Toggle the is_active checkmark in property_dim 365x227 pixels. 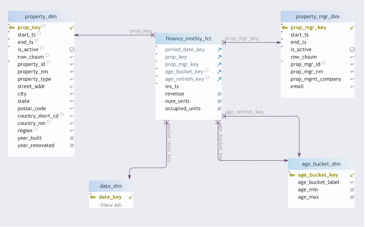point(71,49)
